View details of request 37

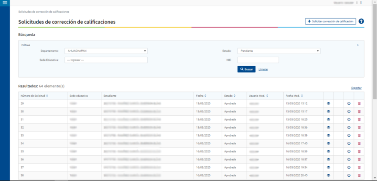328,167
